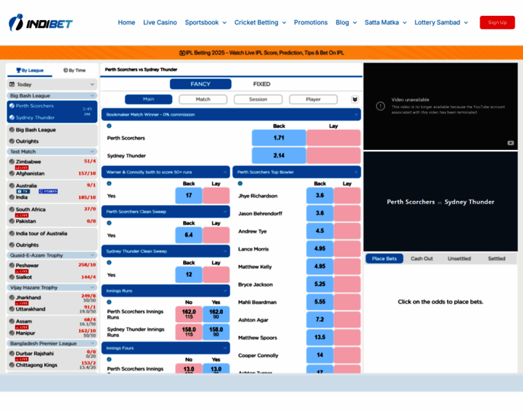
Task: Back Perth Scorchers at 1.71
Action: tap(279, 138)
